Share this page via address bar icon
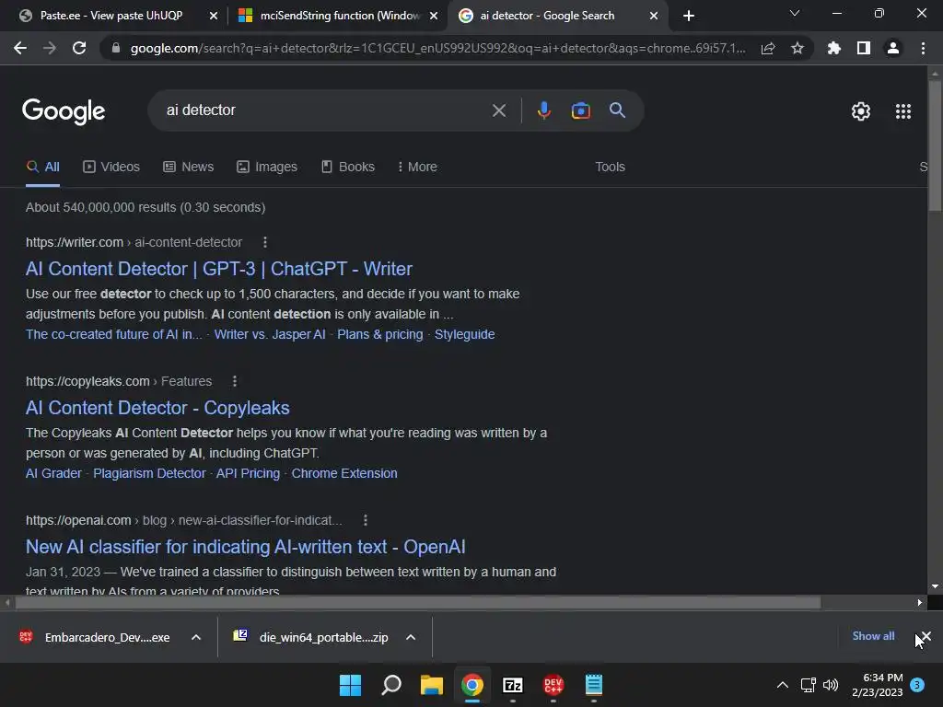 point(768,48)
